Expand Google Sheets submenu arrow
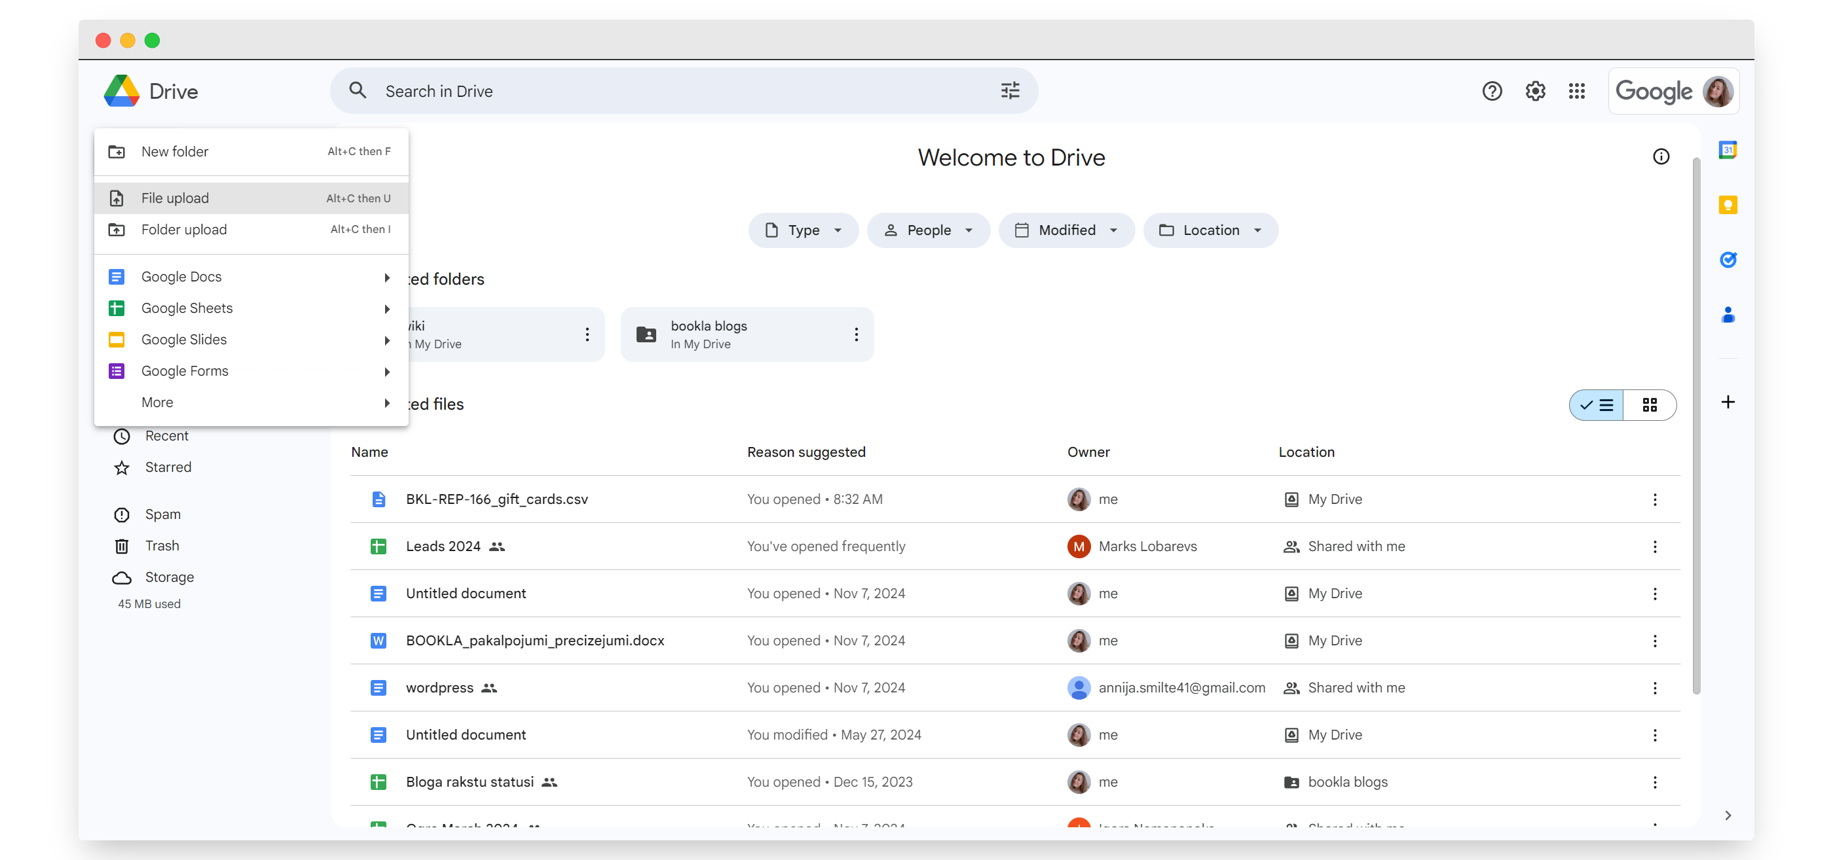The height and width of the screenshot is (860, 1833). [x=387, y=309]
